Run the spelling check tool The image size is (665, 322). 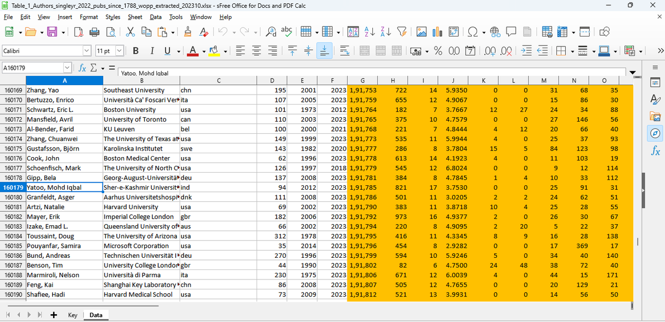(287, 33)
